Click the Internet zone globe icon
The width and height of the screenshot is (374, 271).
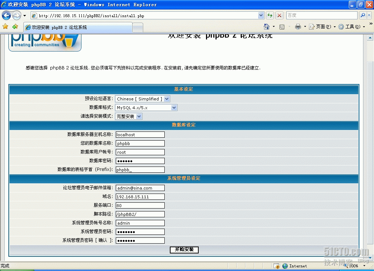pyautogui.click(x=285, y=266)
